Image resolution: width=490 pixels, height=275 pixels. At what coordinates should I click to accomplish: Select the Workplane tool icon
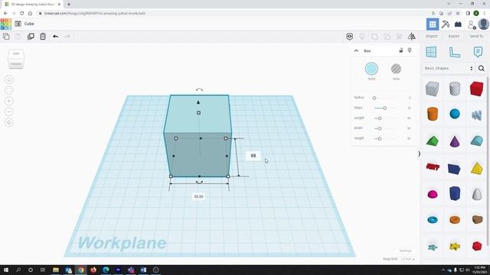coord(431,52)
